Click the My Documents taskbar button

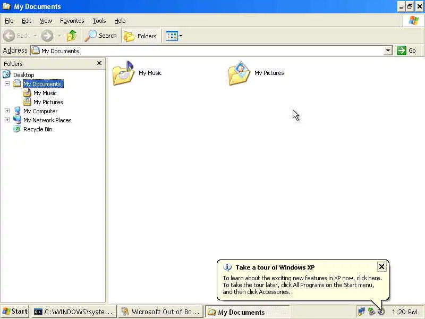click(x=247, y=312)
